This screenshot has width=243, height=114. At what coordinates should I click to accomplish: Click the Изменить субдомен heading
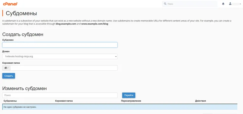click(25, 88)
